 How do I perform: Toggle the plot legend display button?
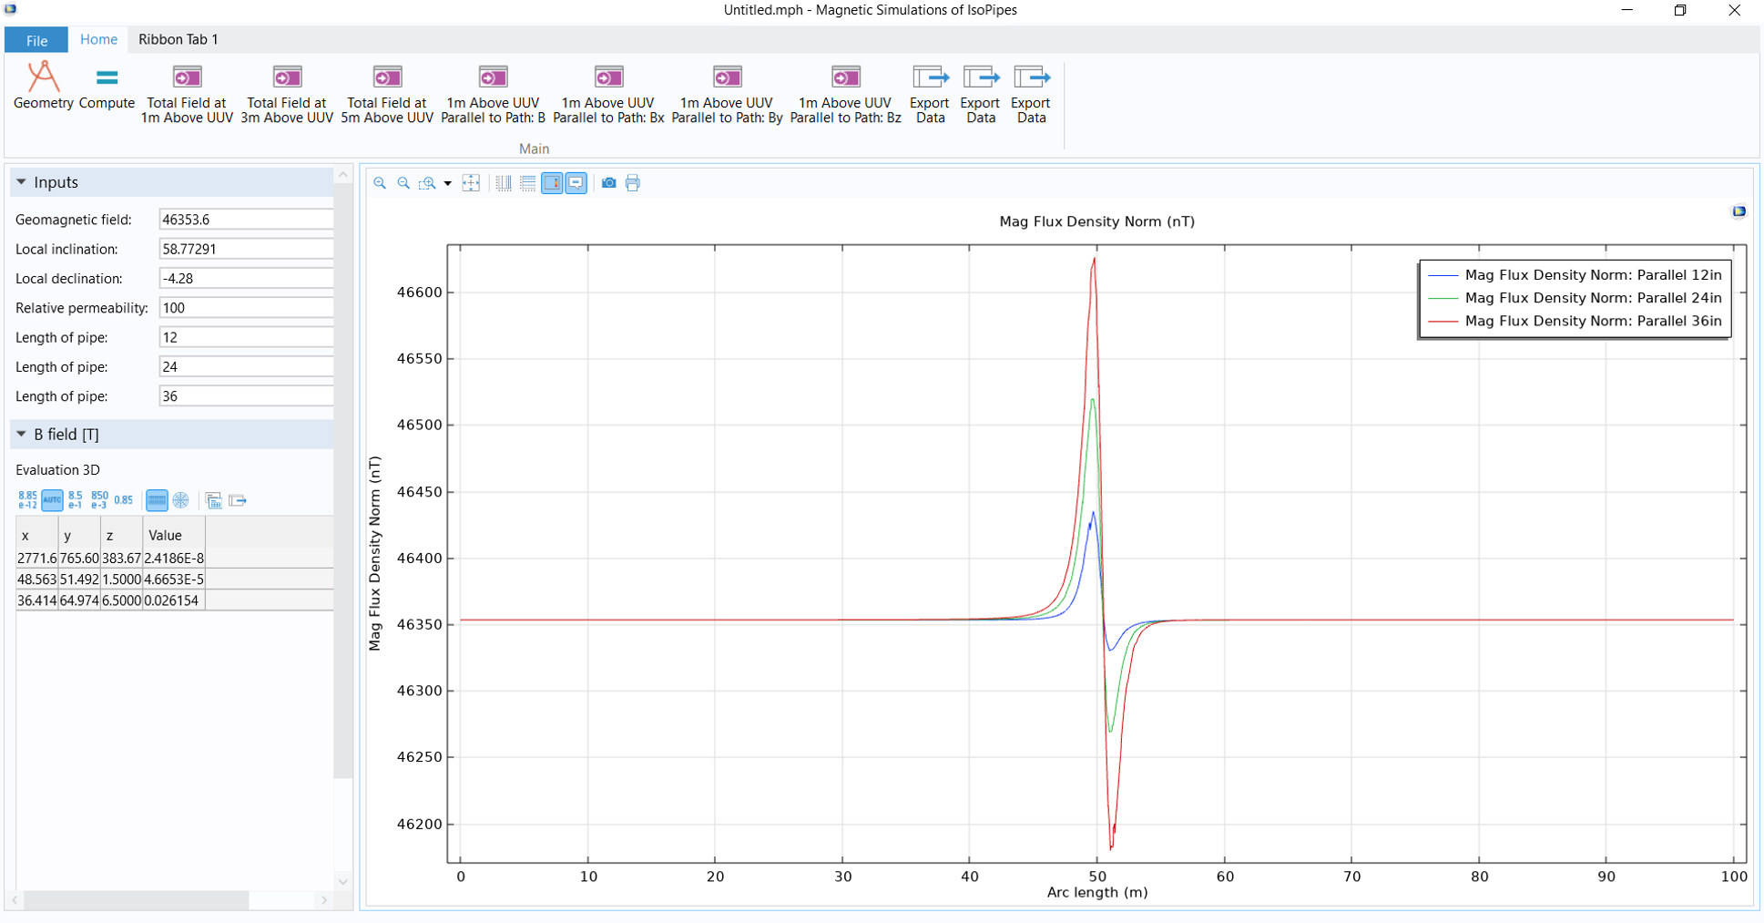pyautogui.click(x=576, y=183)
